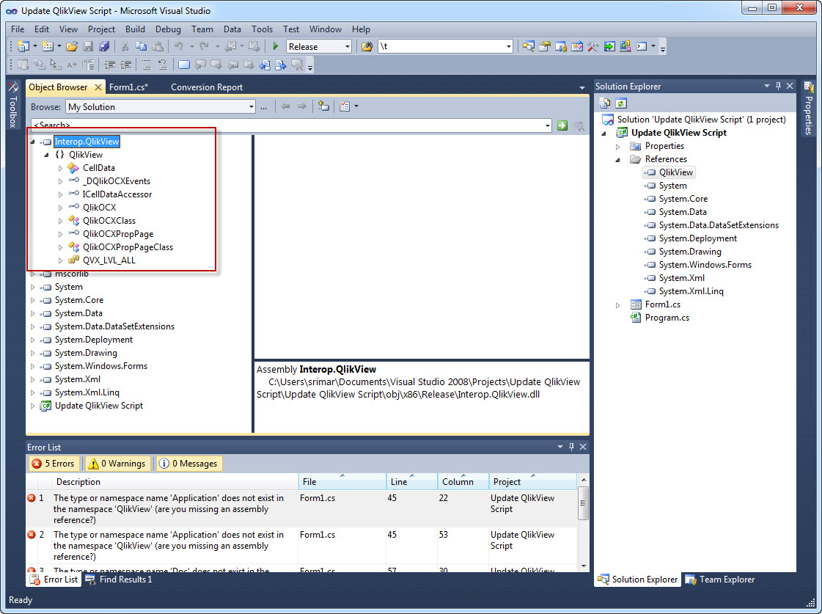
Task: Click the Browse ellipsis button
Action: tap(264, 107)
